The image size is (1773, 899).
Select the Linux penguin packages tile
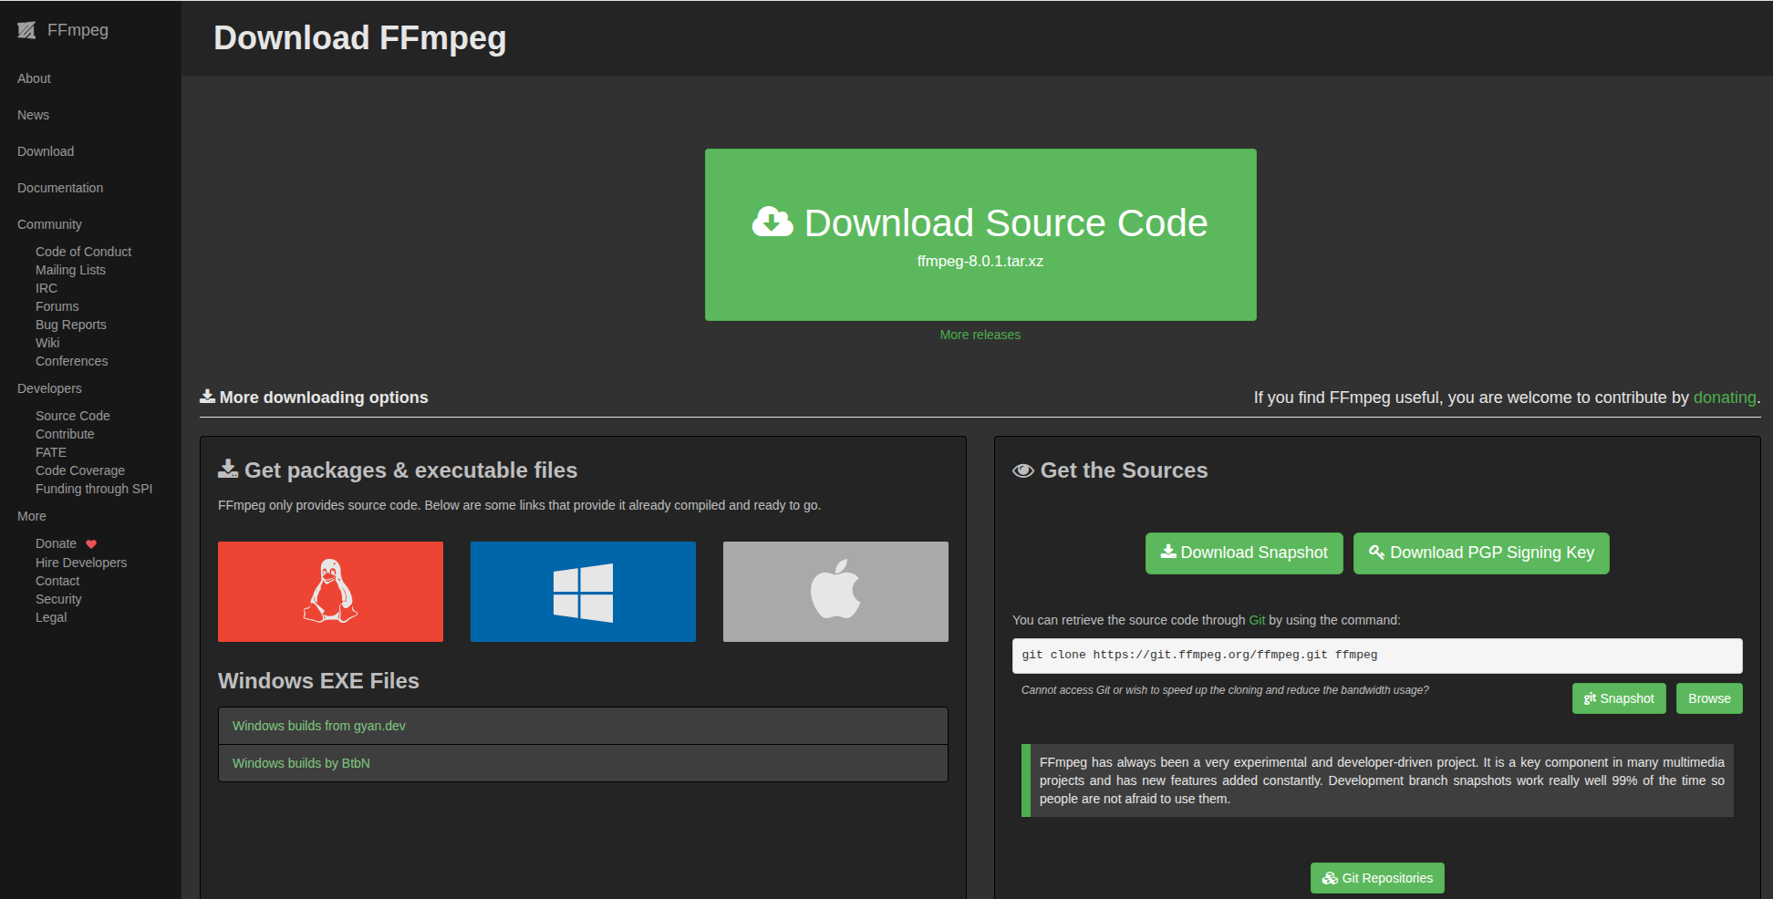(330, 592)
